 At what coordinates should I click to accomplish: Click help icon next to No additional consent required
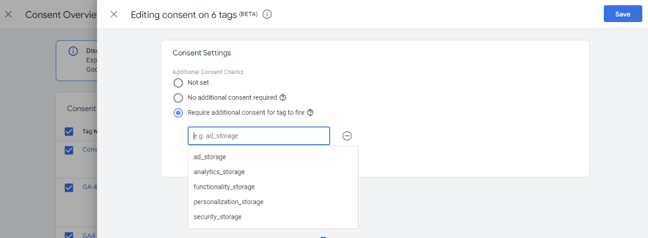283,97
